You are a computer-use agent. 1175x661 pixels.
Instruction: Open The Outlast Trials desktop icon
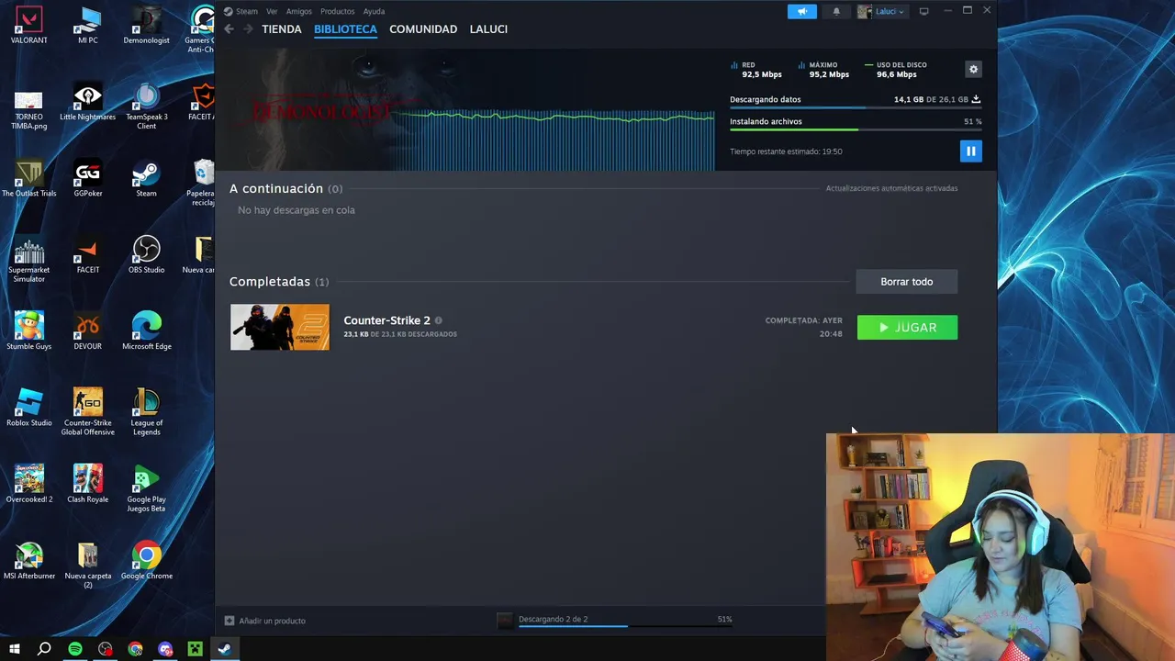point(29,179)
